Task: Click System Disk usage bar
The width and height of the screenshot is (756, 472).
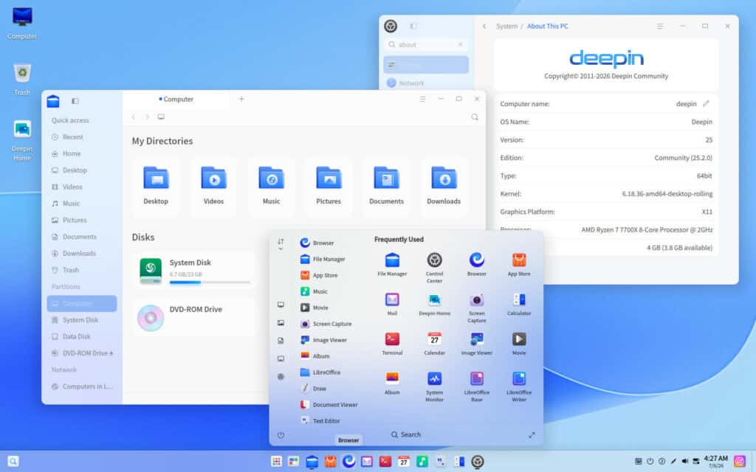Action: coord(210,282)
